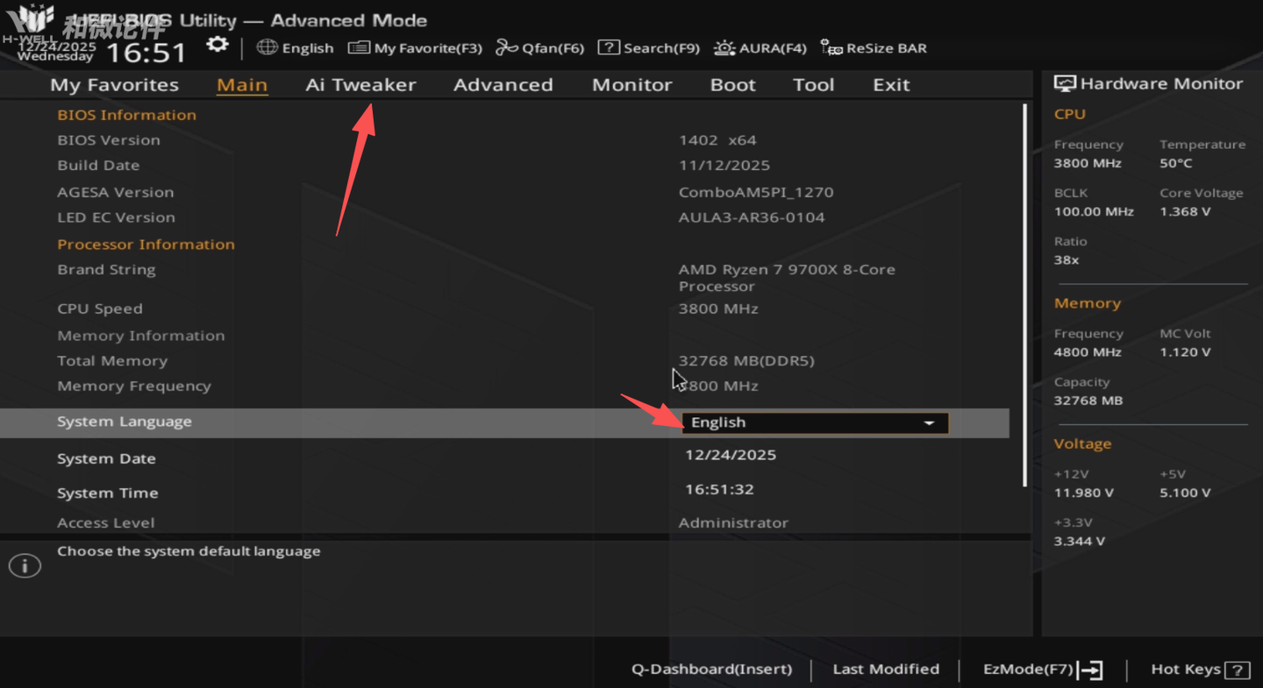
Task: Open Q-Dashboard(Insert)
Action: pos(711,670)
